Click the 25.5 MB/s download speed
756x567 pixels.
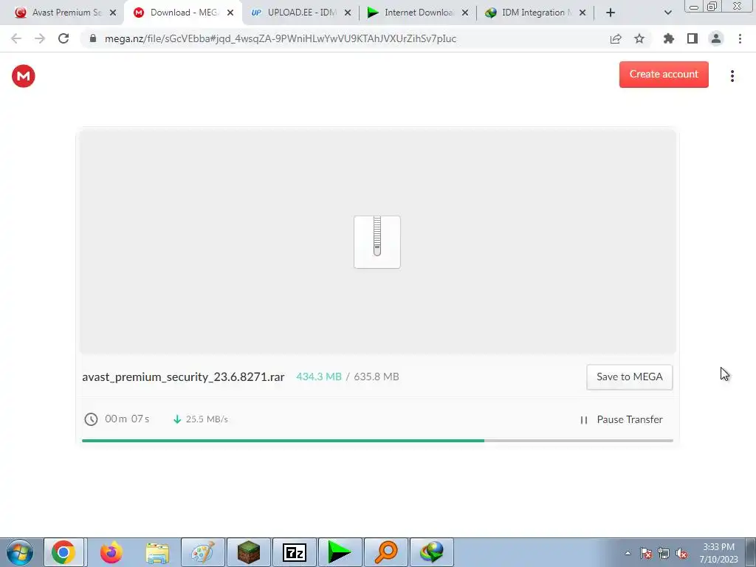207,419
